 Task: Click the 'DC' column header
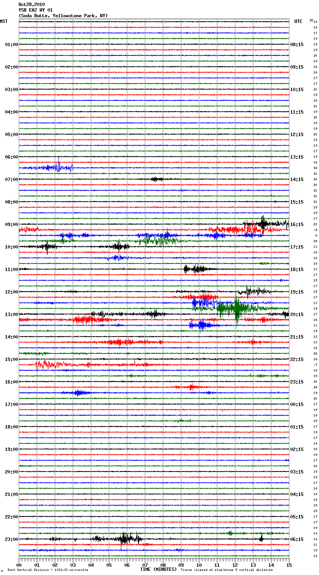311,20
